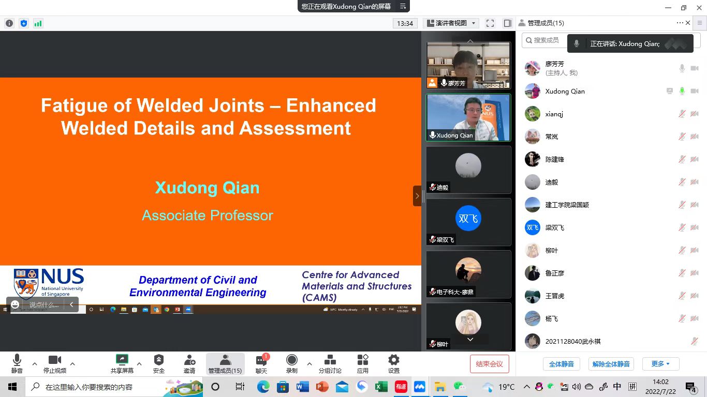Open the 应用 apps icon

coord(363,360)
